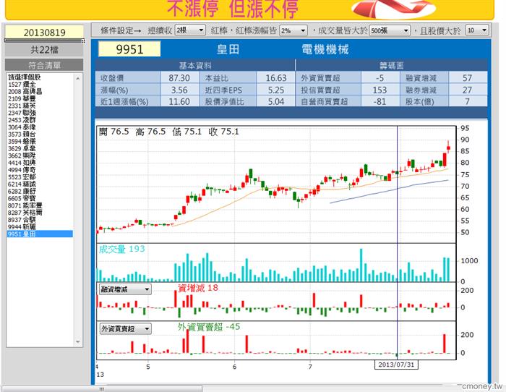Image resolution: width=506 pixels, height=392 pixels.
Task: Click the 符合清單 header
Action: (44, 65)
